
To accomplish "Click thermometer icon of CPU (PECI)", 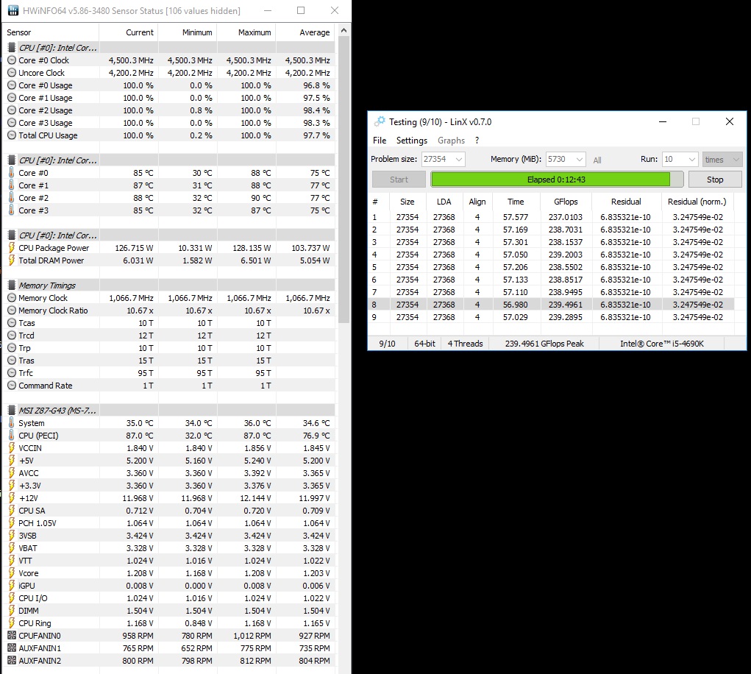I will pos(12,435).
